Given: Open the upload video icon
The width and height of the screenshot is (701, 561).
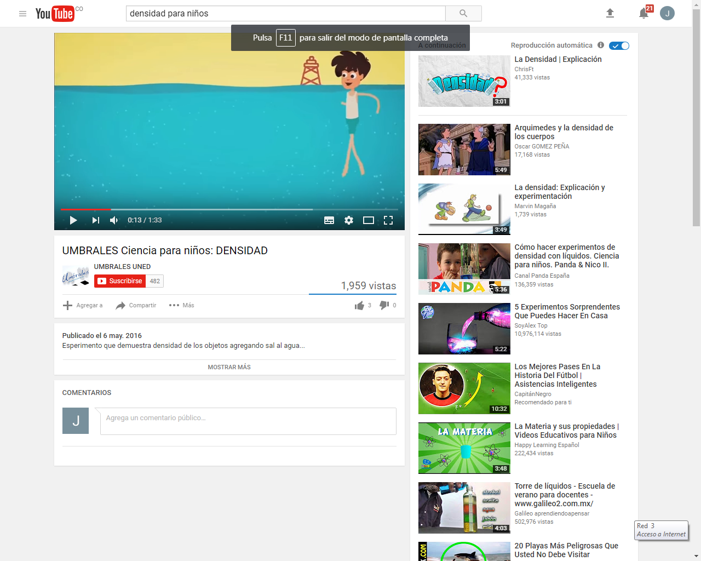Looking at the screenshot, I should (610, 13).
